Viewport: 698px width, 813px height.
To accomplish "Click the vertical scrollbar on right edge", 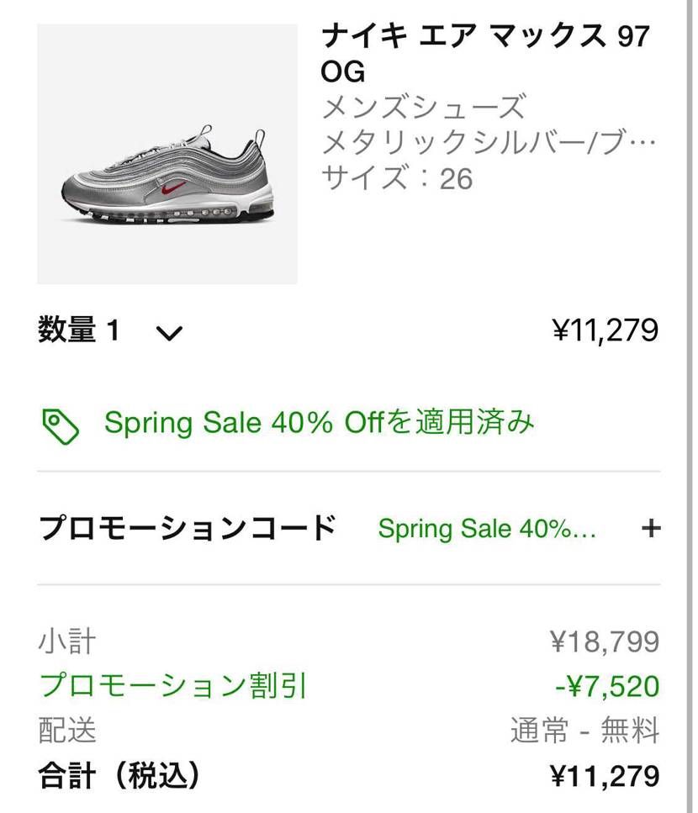I will (x=690, y=407).
